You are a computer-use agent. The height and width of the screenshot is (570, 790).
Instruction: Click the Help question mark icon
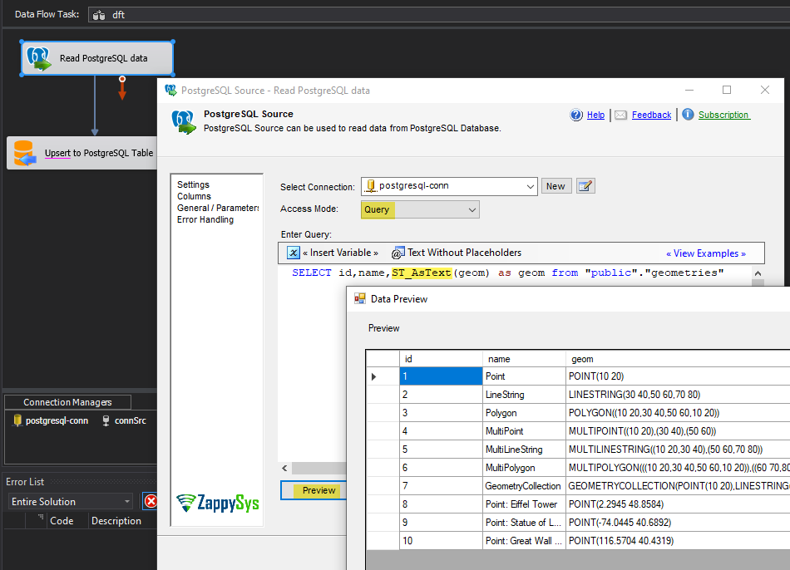[x=576, y=115]
